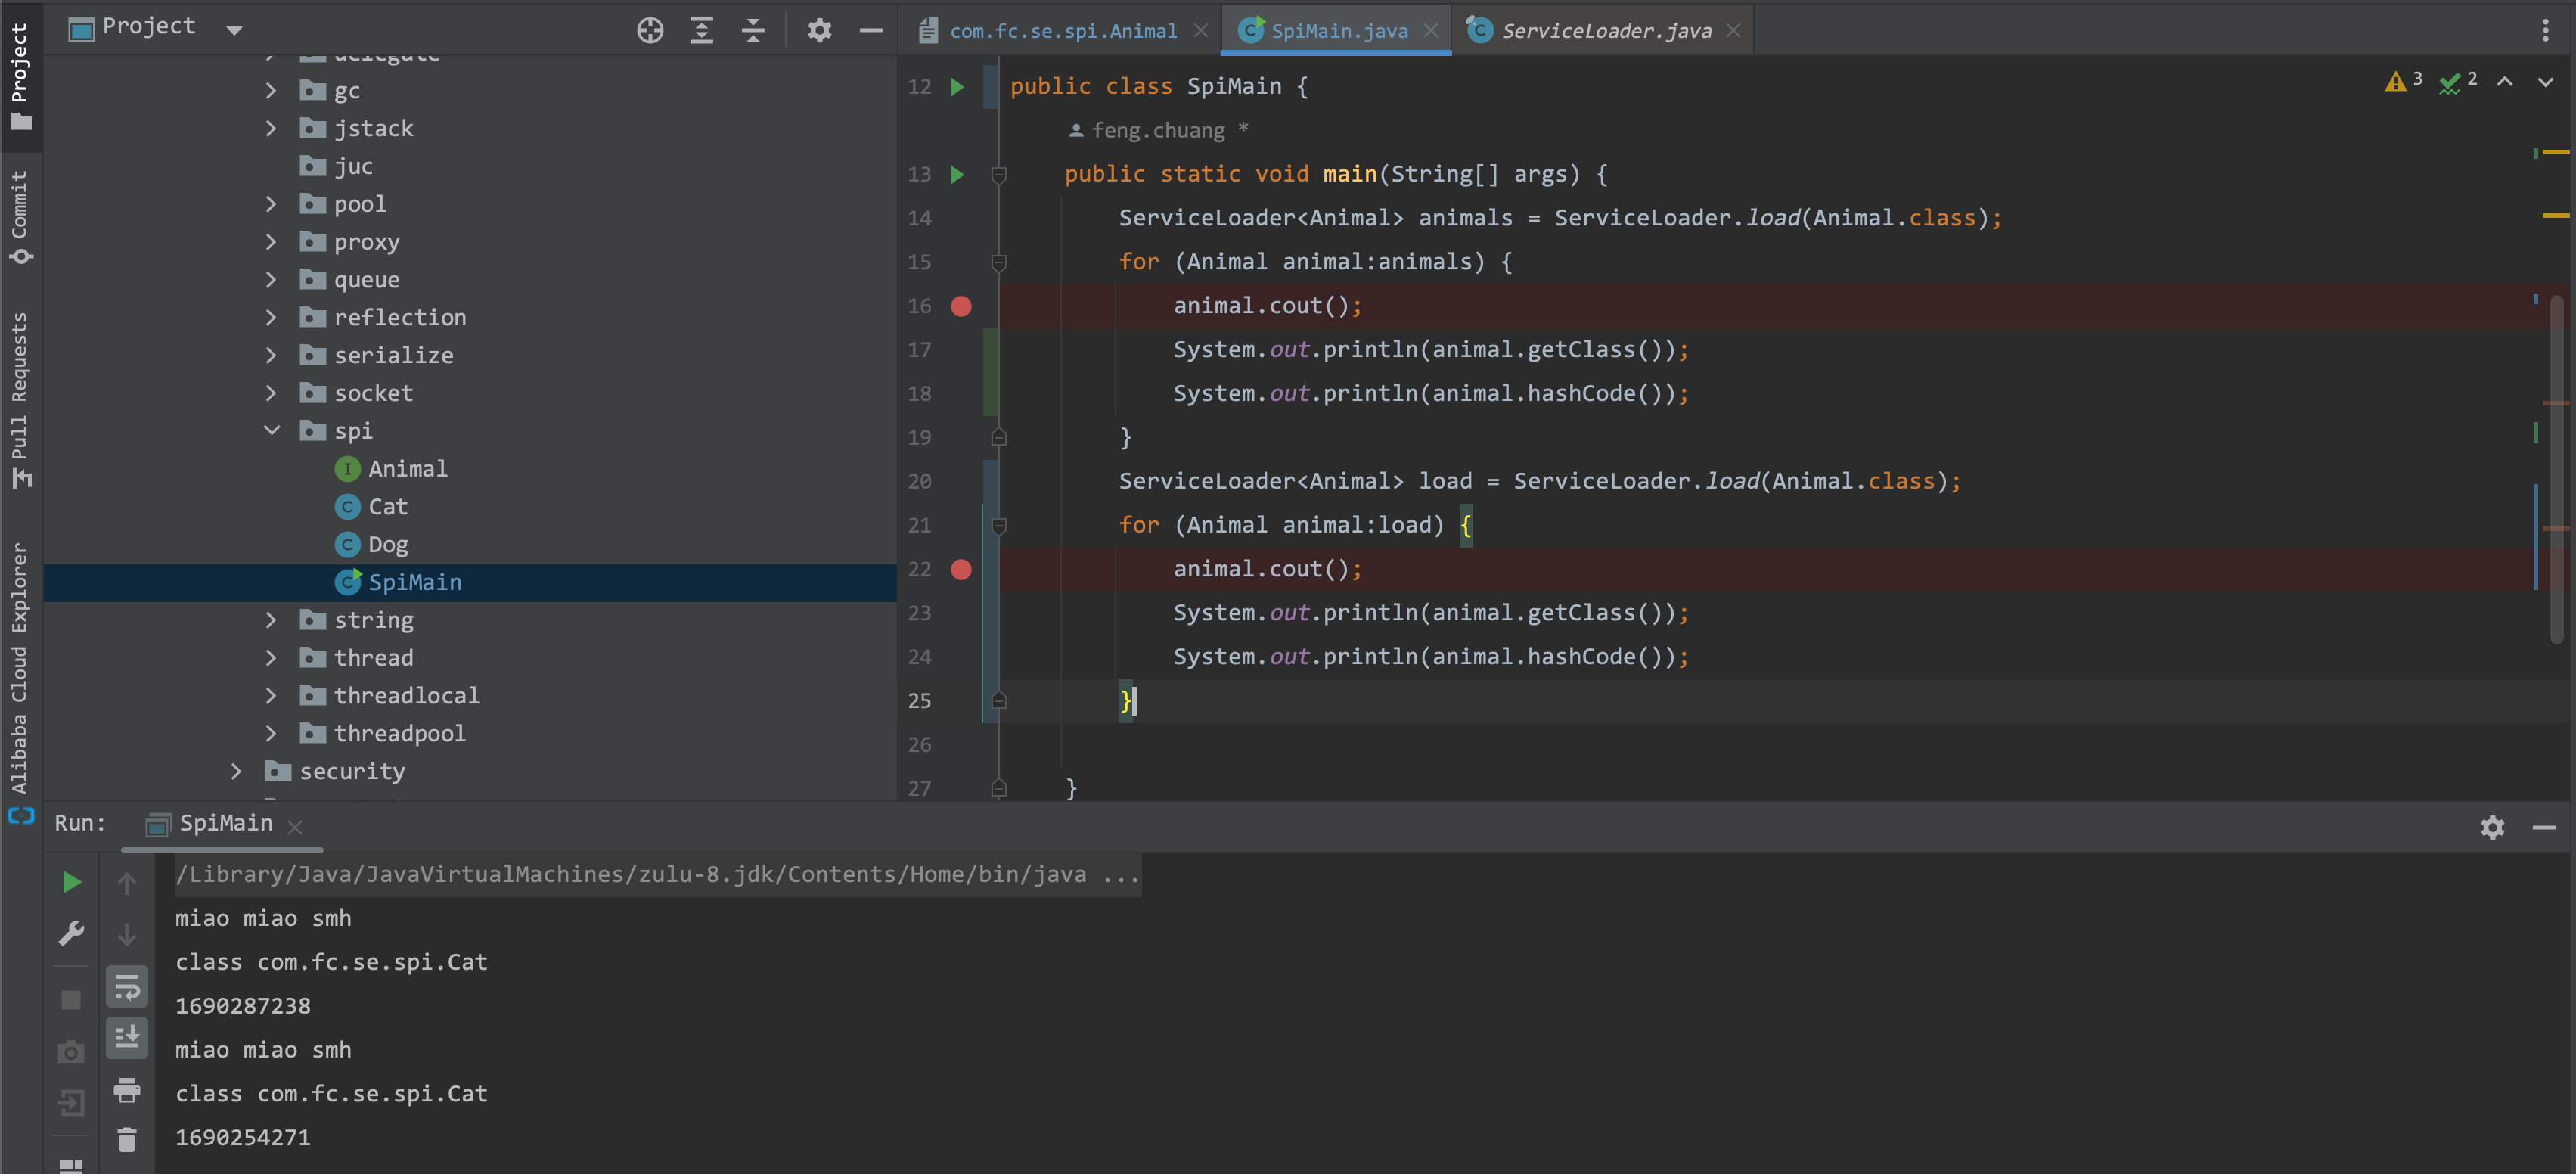The height and width of the screenshot is (1174, 2576).
Task: Click the editor vertical scrollbar
Action: coord(2556,470)
